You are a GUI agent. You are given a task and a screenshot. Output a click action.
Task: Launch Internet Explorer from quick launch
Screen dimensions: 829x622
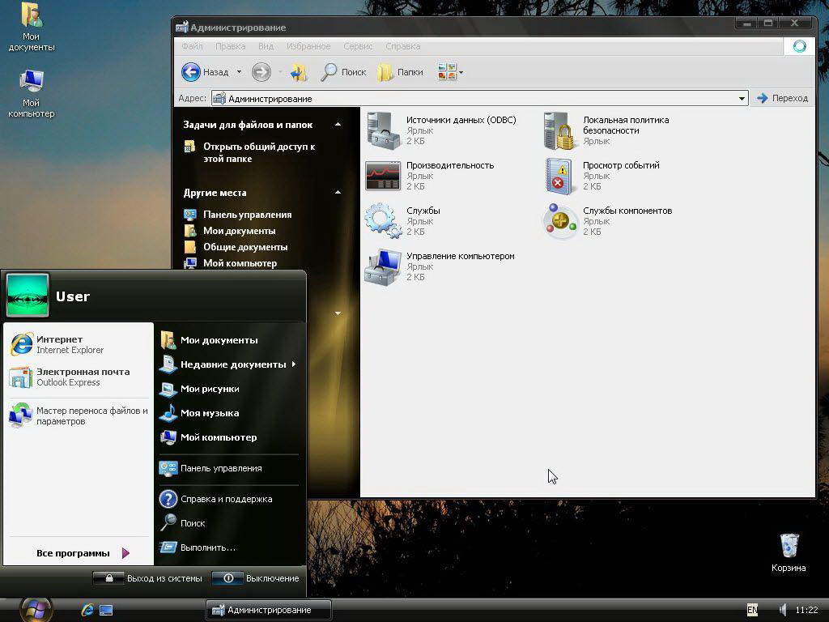coord(87,610)
